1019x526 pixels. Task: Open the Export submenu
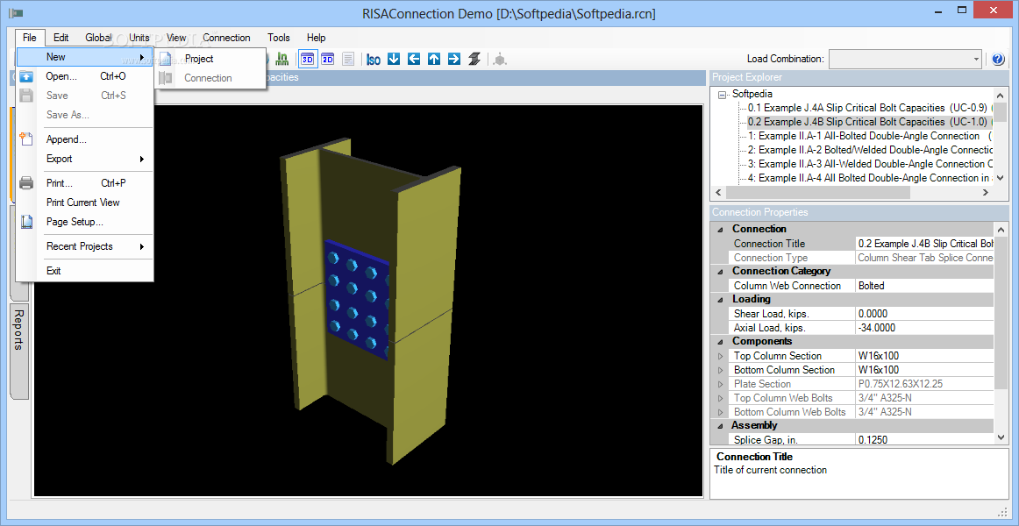click(85, 159)
